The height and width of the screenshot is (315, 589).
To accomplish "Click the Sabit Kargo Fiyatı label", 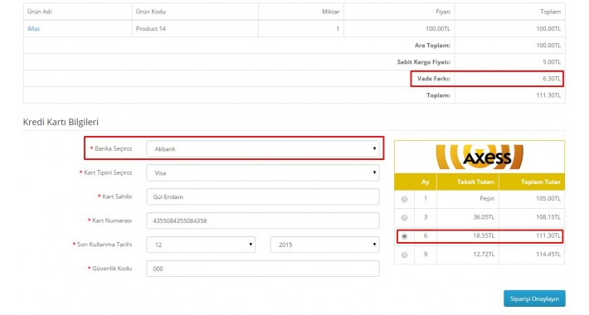I will pyautogui.click(x=424, y=62).
